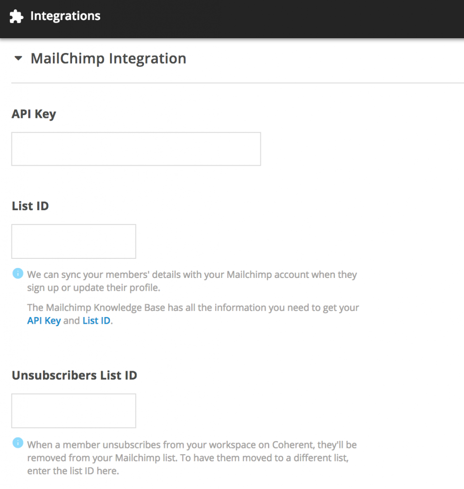
Task: Open the blue API Key help link
Action: point(44,320)
